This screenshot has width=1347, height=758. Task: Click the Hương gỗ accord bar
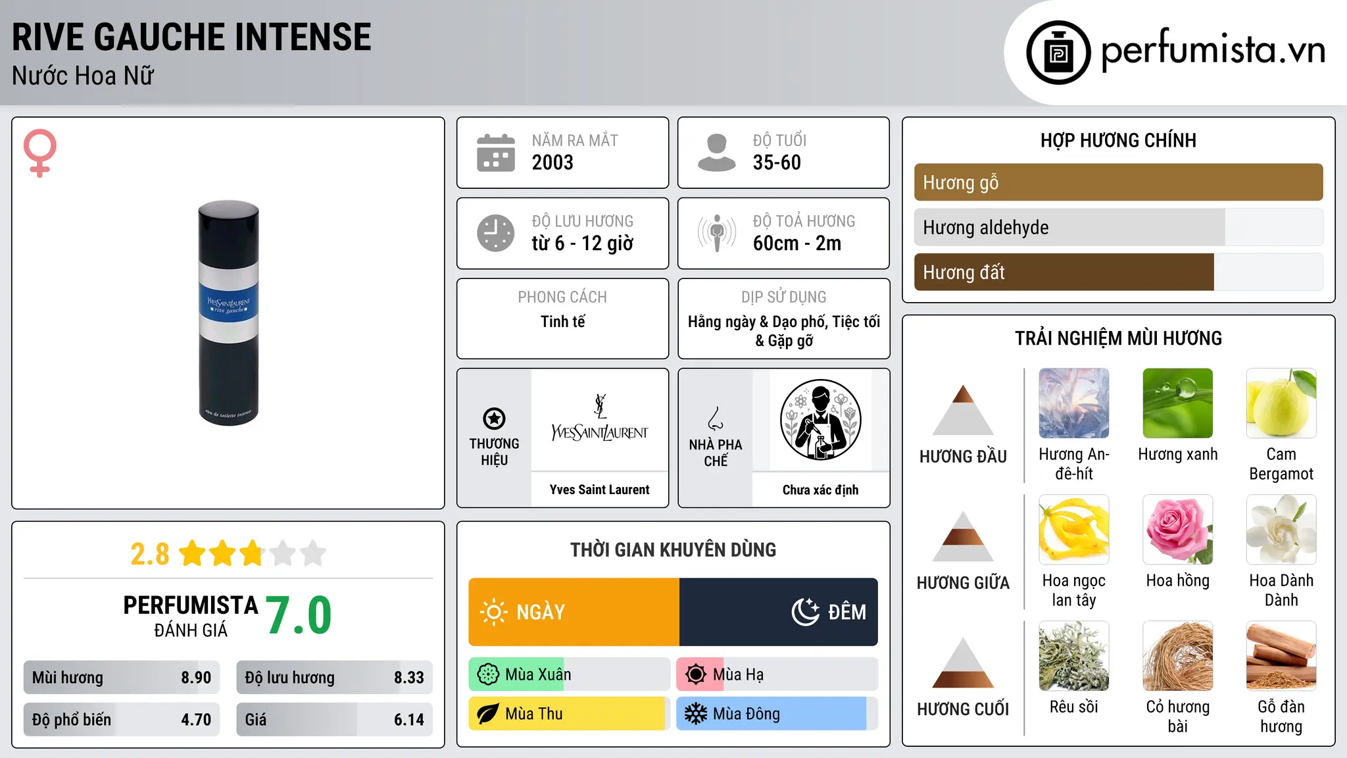(x=1118, y=182)
